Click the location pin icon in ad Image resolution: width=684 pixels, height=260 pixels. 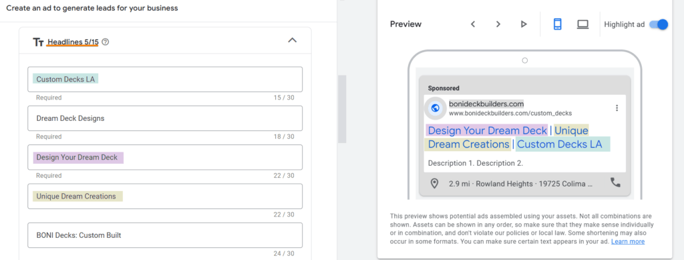(x=434, y=184)
